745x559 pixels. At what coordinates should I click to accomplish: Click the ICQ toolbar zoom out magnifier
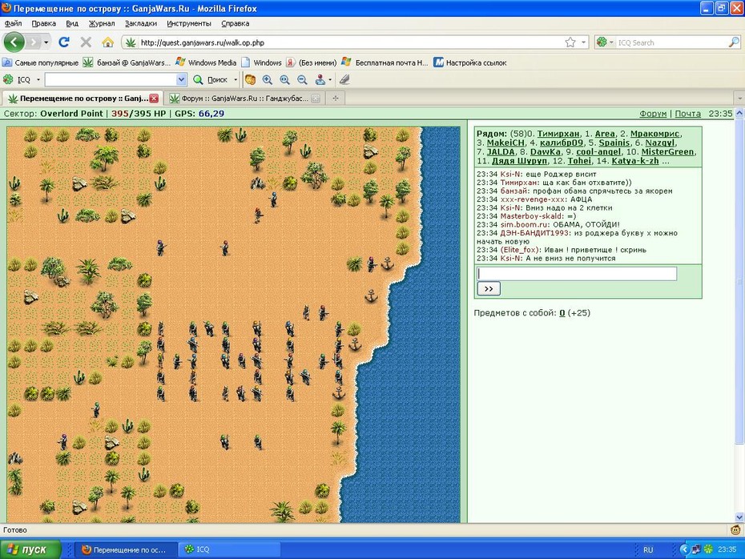click(x=302, y=80)
